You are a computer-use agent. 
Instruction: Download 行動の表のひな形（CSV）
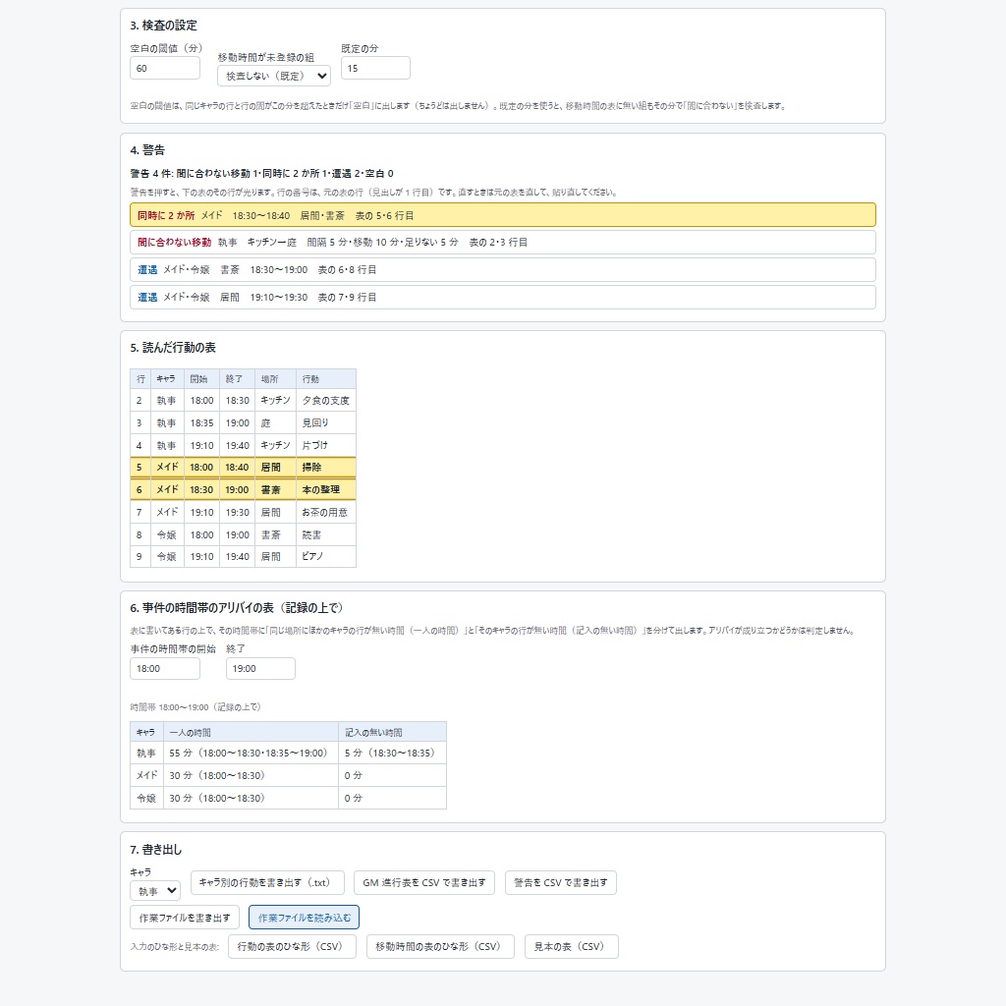click(x=292, y=946)
